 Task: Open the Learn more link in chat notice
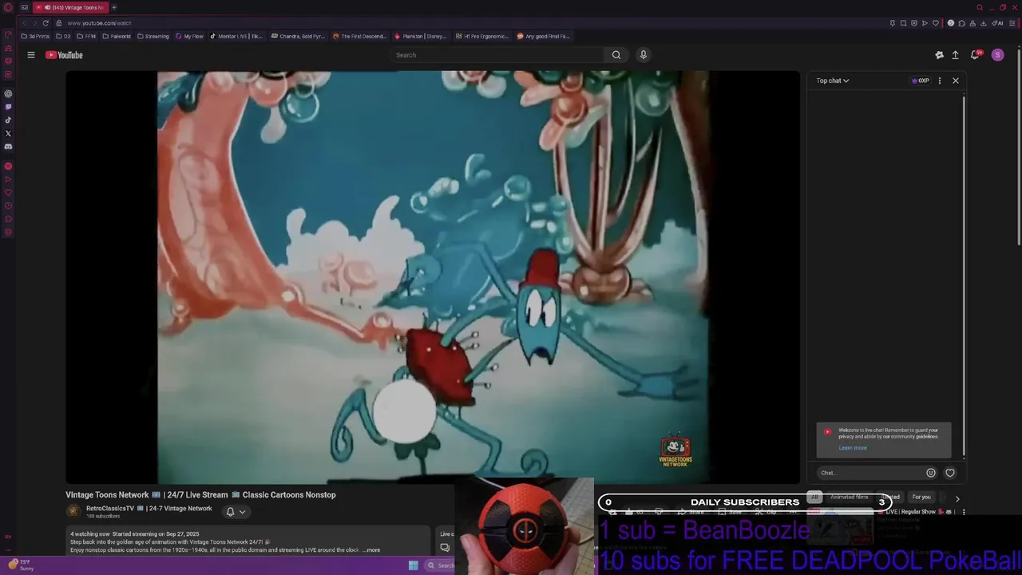(x=853, y=448)
